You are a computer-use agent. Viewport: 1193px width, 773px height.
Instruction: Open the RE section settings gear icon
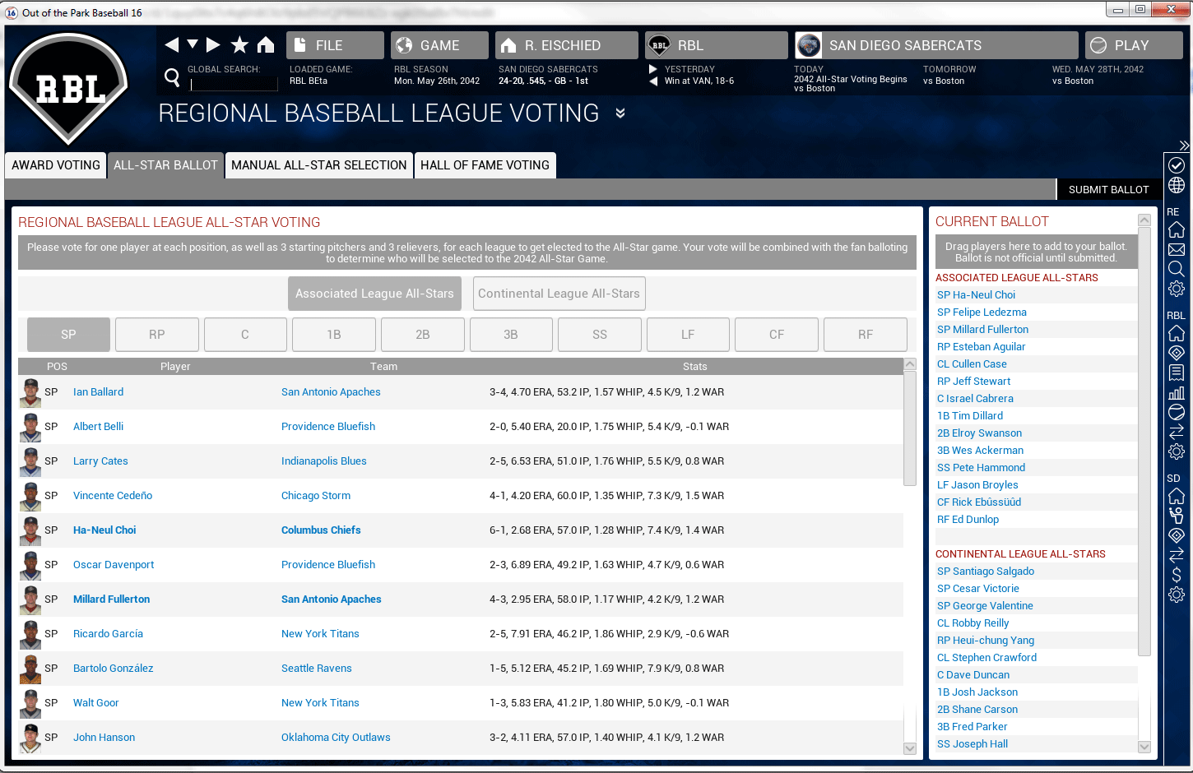pyautogui.click(x=1177, y=289)
